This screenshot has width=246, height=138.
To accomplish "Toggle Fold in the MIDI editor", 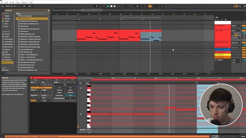I will pos(80,83).
